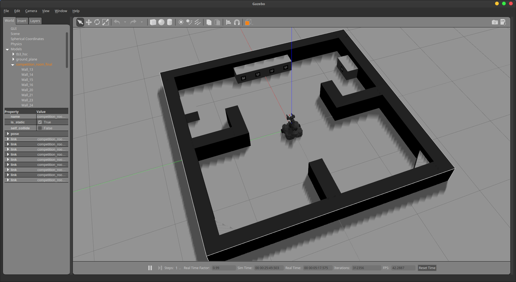The height and width of the screenshot is (282, 516).
Task: Add a point light
Action: (x=181, y=22)
